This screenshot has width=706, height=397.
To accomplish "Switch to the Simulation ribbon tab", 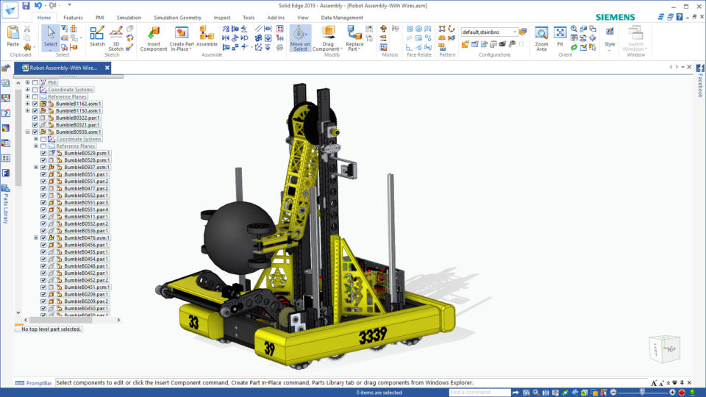I will pos(129,18).
